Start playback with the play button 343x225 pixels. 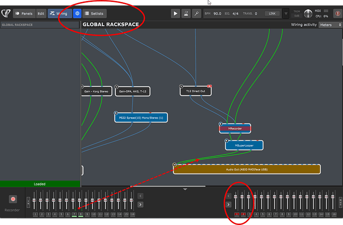[x=175, y=13]
